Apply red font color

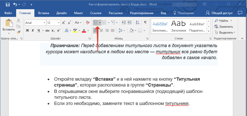tap(84, 30)
